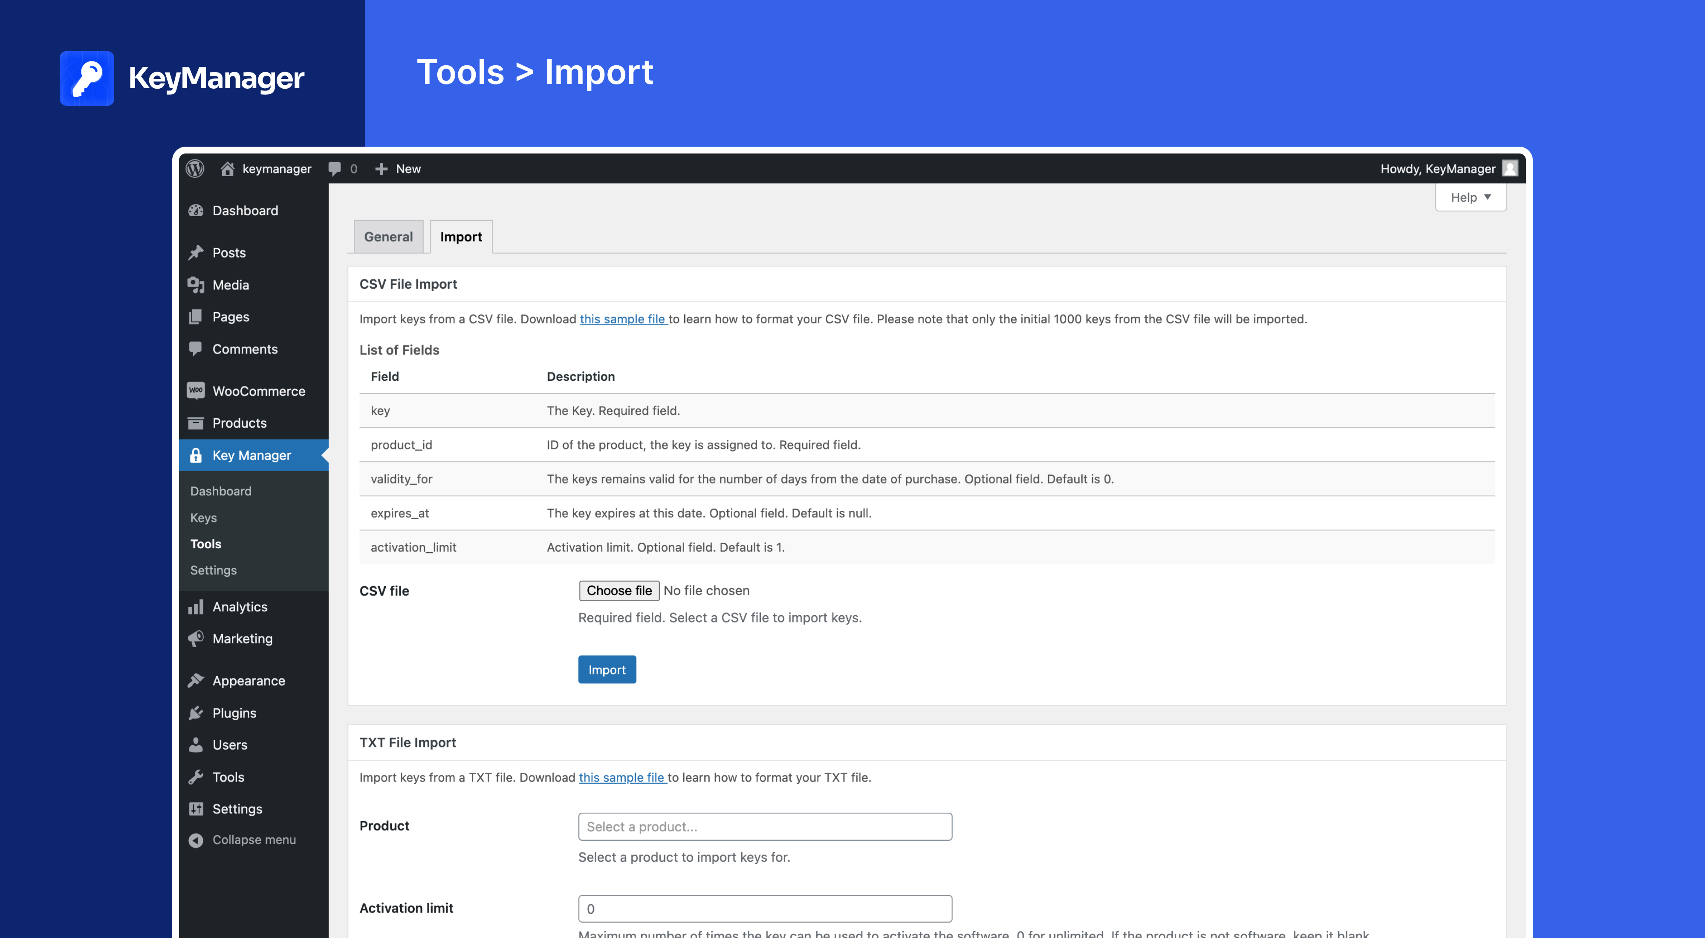Click the Analytics bar chart icon
The width and height of the screenshot is (1705, 938).
tap(196, 606)
